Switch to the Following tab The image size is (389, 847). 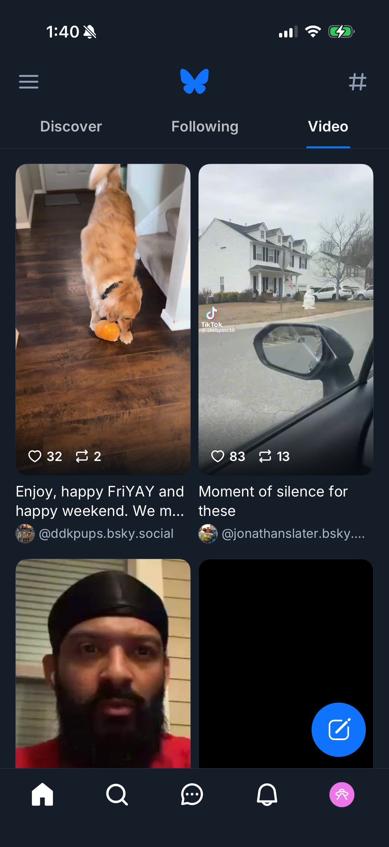click(205, 127)
